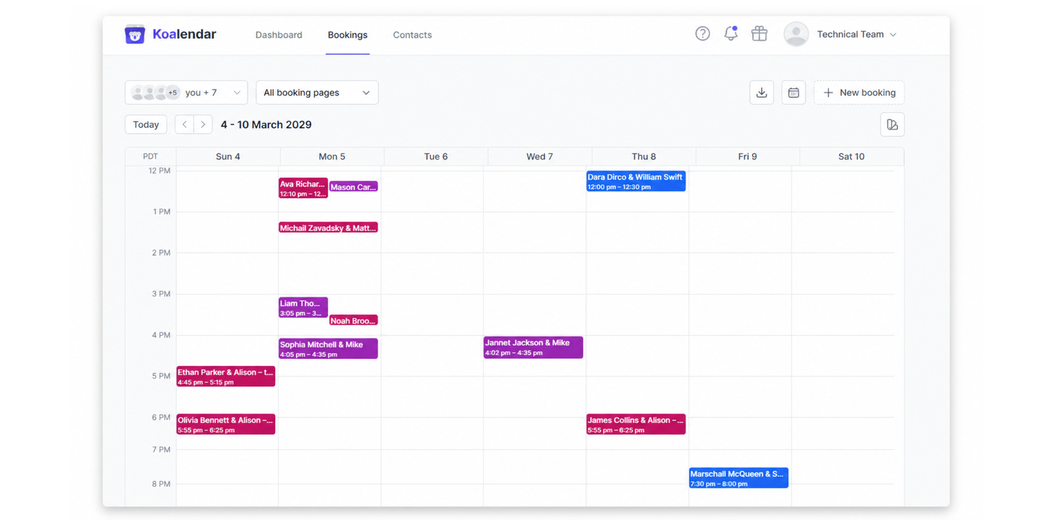Click the Wed 7 column header

click(540, 156)
